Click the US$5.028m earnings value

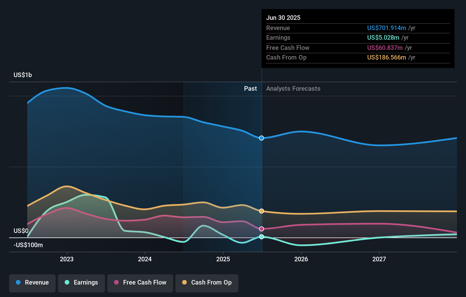(383, 37)
